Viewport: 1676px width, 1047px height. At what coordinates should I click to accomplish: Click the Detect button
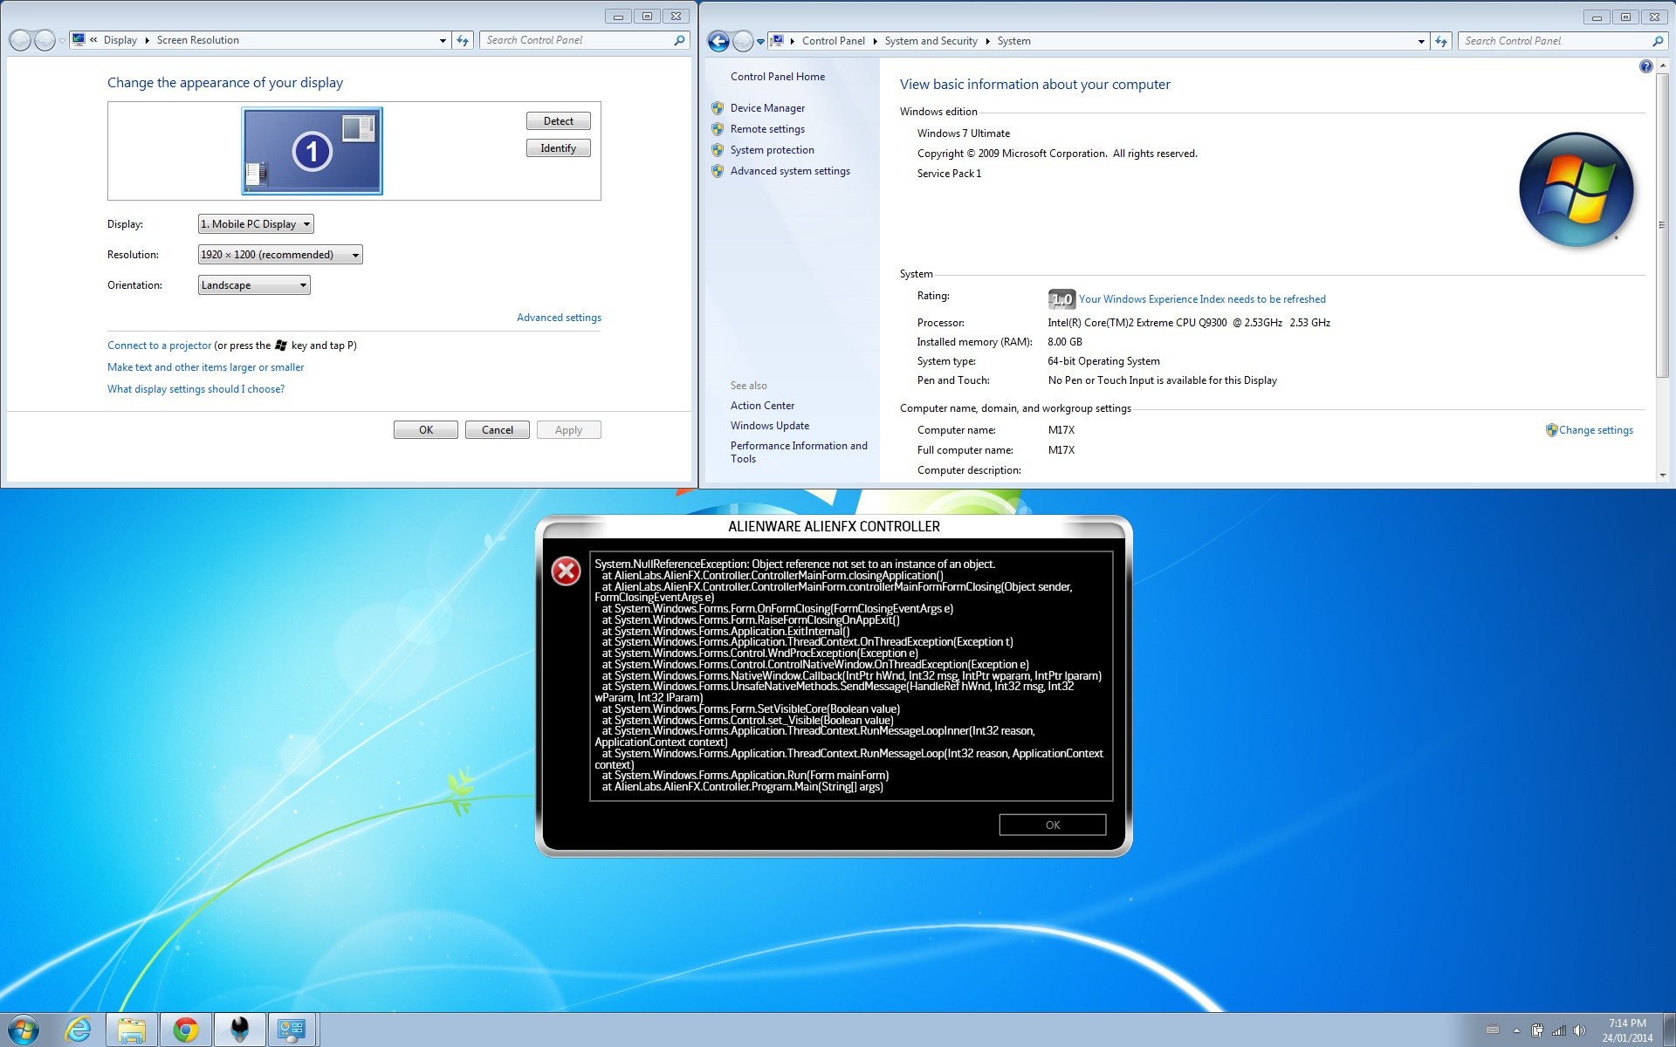click(x=559, y=121)
